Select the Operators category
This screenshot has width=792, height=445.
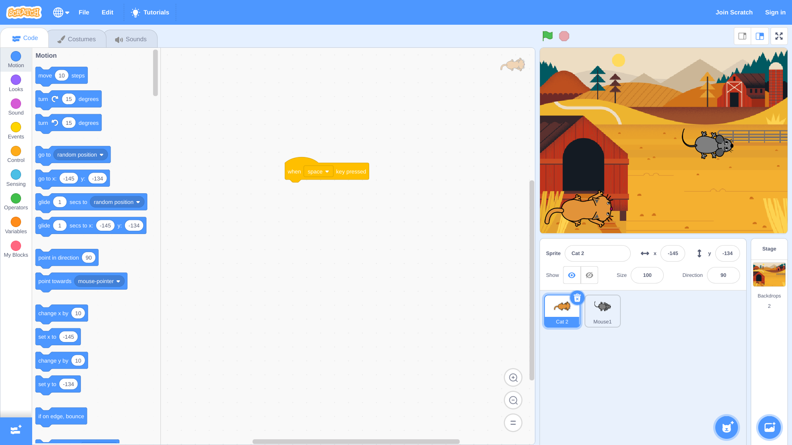(16, 202)
